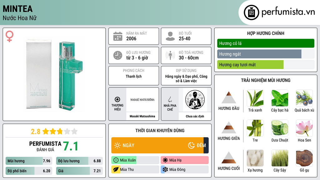The image size is (320, 180).
Task: Select the Cây Sậy reed note image
Action: coord(280,158)
